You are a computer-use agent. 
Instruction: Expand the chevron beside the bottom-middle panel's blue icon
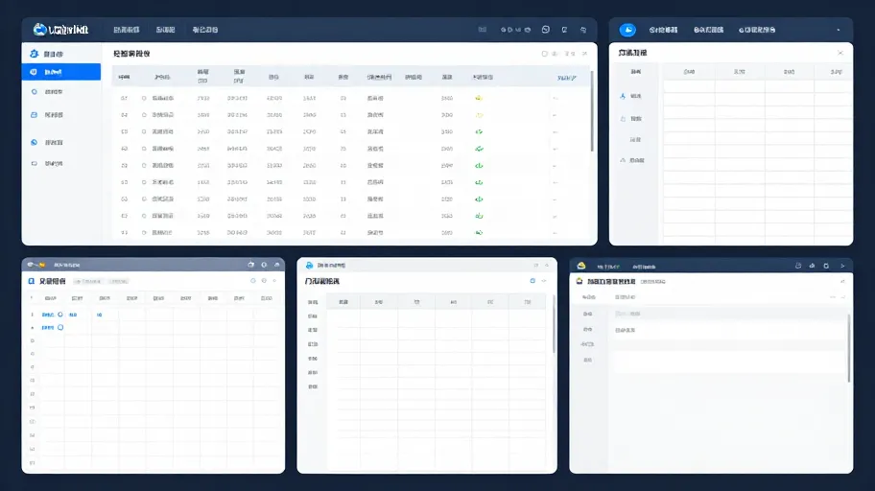click(x=544, y=281)
